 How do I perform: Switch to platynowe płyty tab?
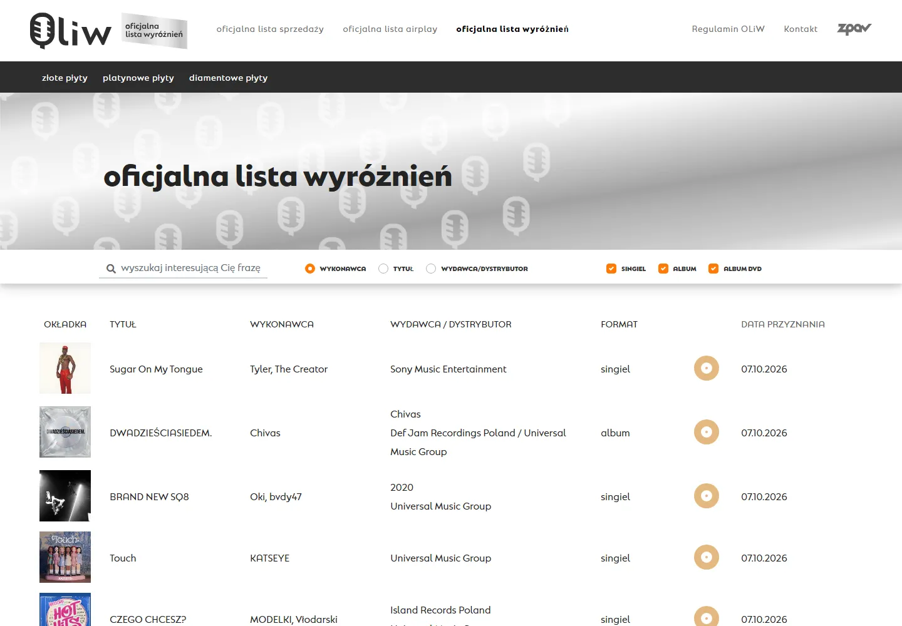[138, 78]
